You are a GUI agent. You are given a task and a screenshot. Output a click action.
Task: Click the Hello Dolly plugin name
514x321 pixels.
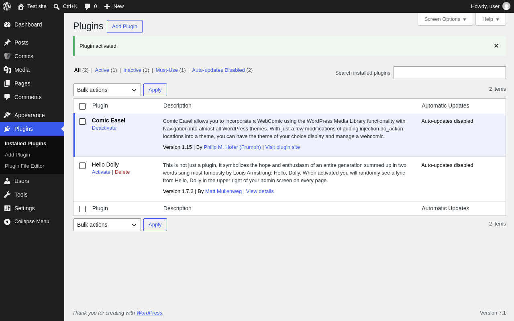tap(105, 165)
